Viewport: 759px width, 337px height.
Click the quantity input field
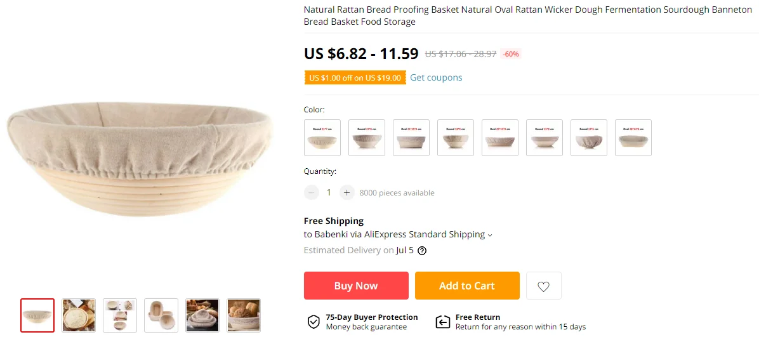[329, 192]
